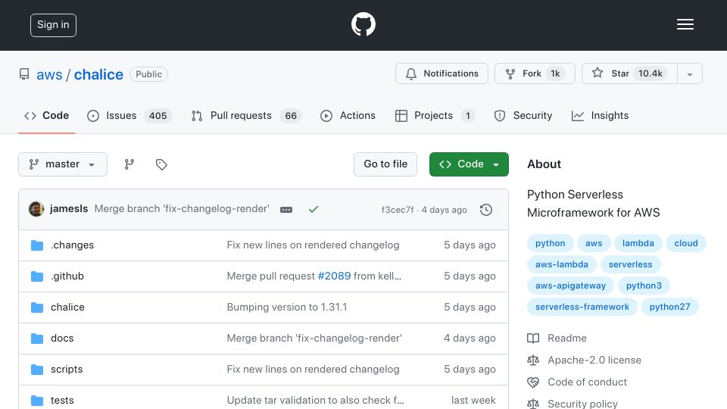Image resolution: width=727 pixels, height=409 pixels.
Task: Fork the chalice repository
Action: [535, 73]
